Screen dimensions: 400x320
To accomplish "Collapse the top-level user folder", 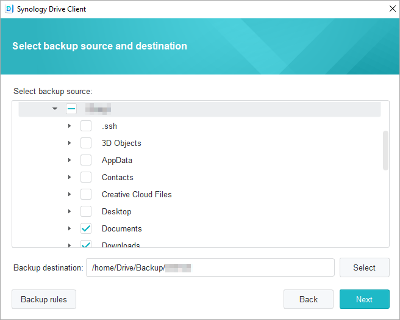I will 55,109.
